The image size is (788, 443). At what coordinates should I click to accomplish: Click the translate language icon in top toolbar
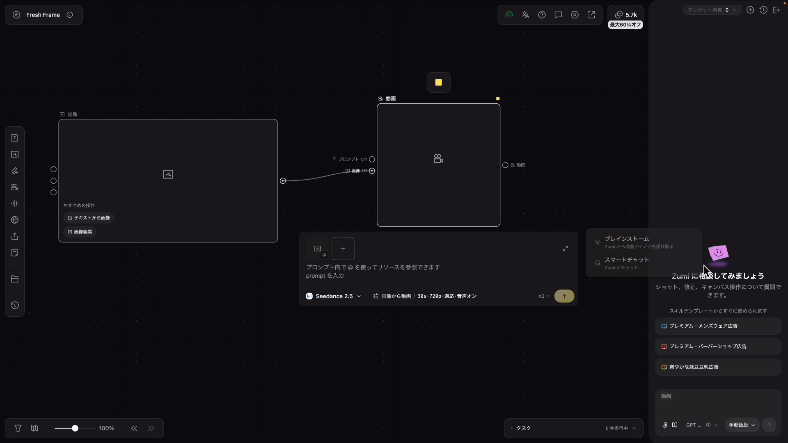point(525,15)
